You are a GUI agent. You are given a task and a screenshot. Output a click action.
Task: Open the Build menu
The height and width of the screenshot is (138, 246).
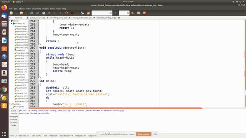pyautogui.click(x=52, y=9)
